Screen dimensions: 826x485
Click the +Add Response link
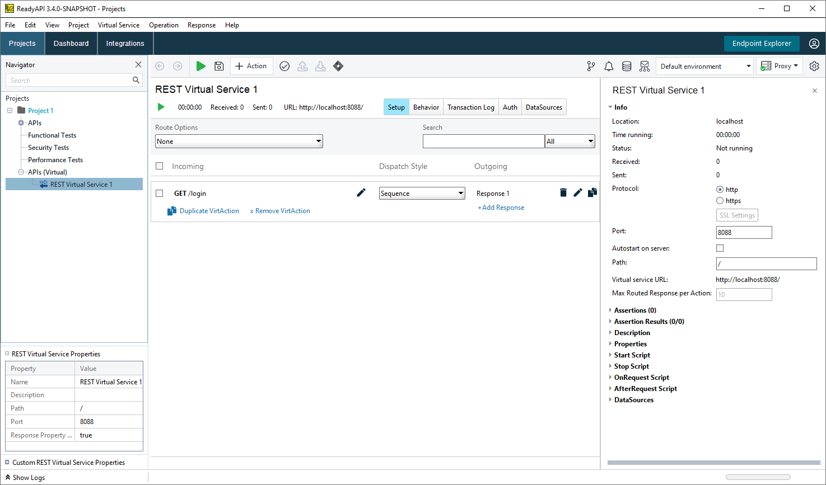coord(501,208)
